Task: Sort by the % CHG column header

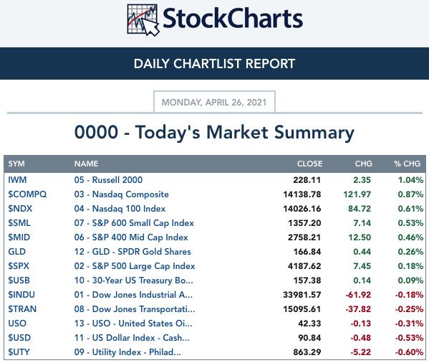Action: click(407, 164)
